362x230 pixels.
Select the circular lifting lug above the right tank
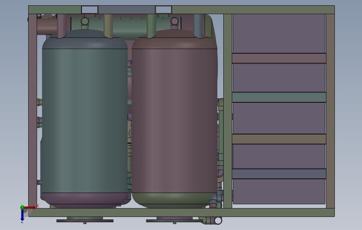175,21
